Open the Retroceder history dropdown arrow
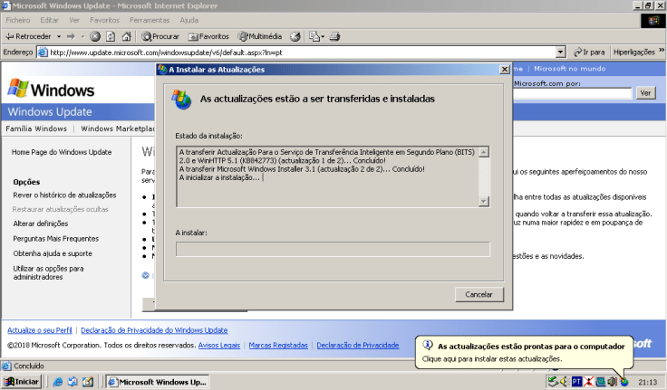Image resolution: width=667 pixels, height=390 pixels. coord(58,36)
